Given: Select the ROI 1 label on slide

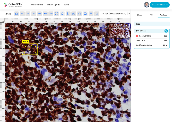Looking at the screenshot, I should coord(25,41).
